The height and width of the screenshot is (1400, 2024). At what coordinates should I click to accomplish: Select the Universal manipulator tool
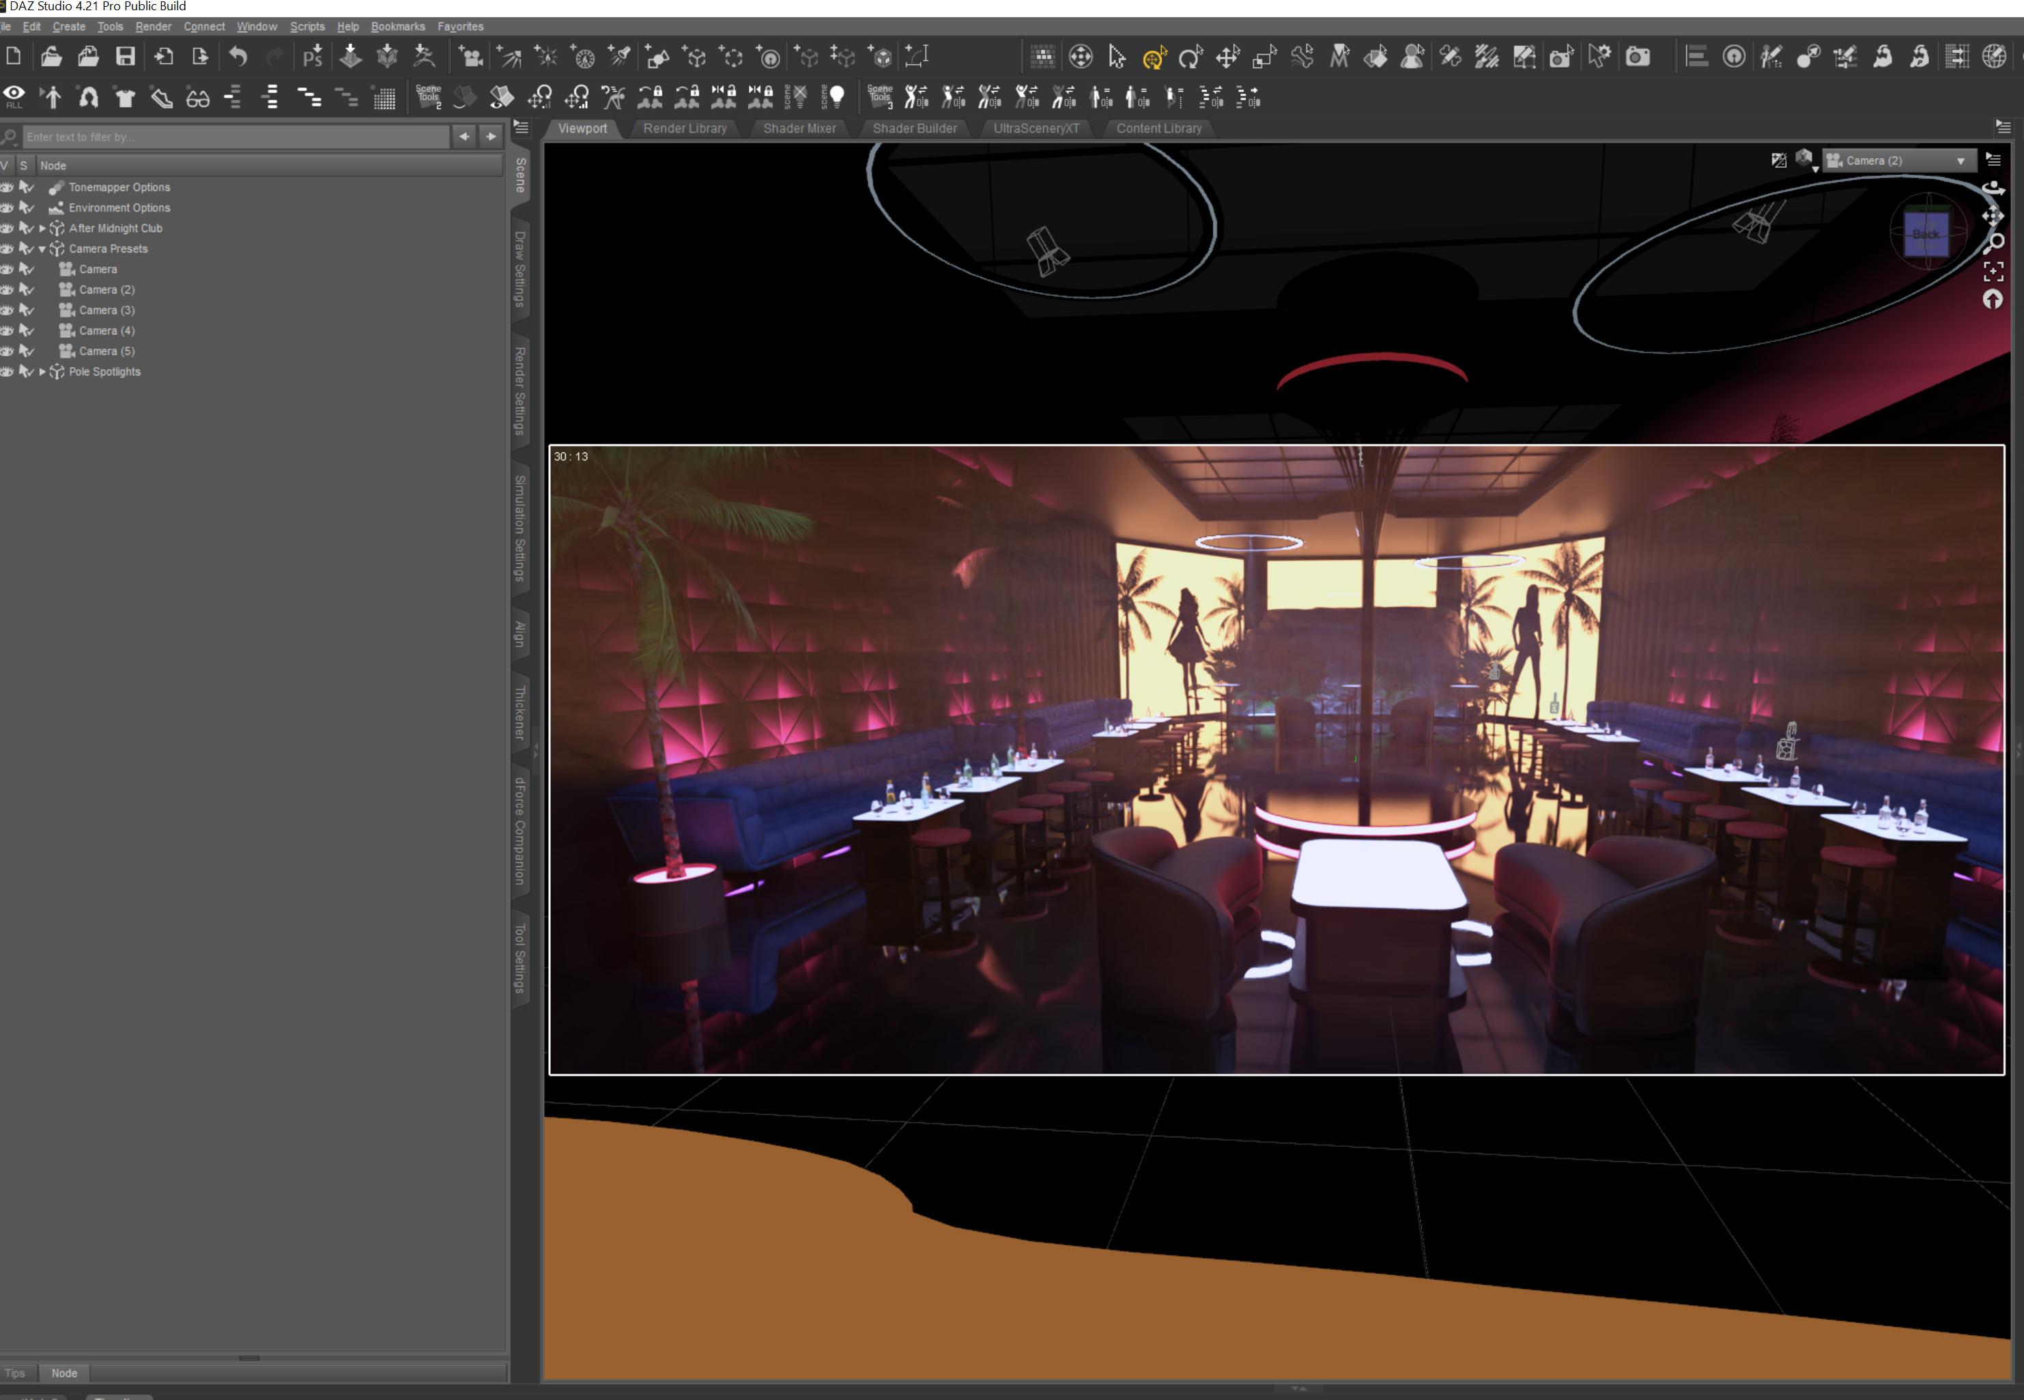(x=1154, y=57)
